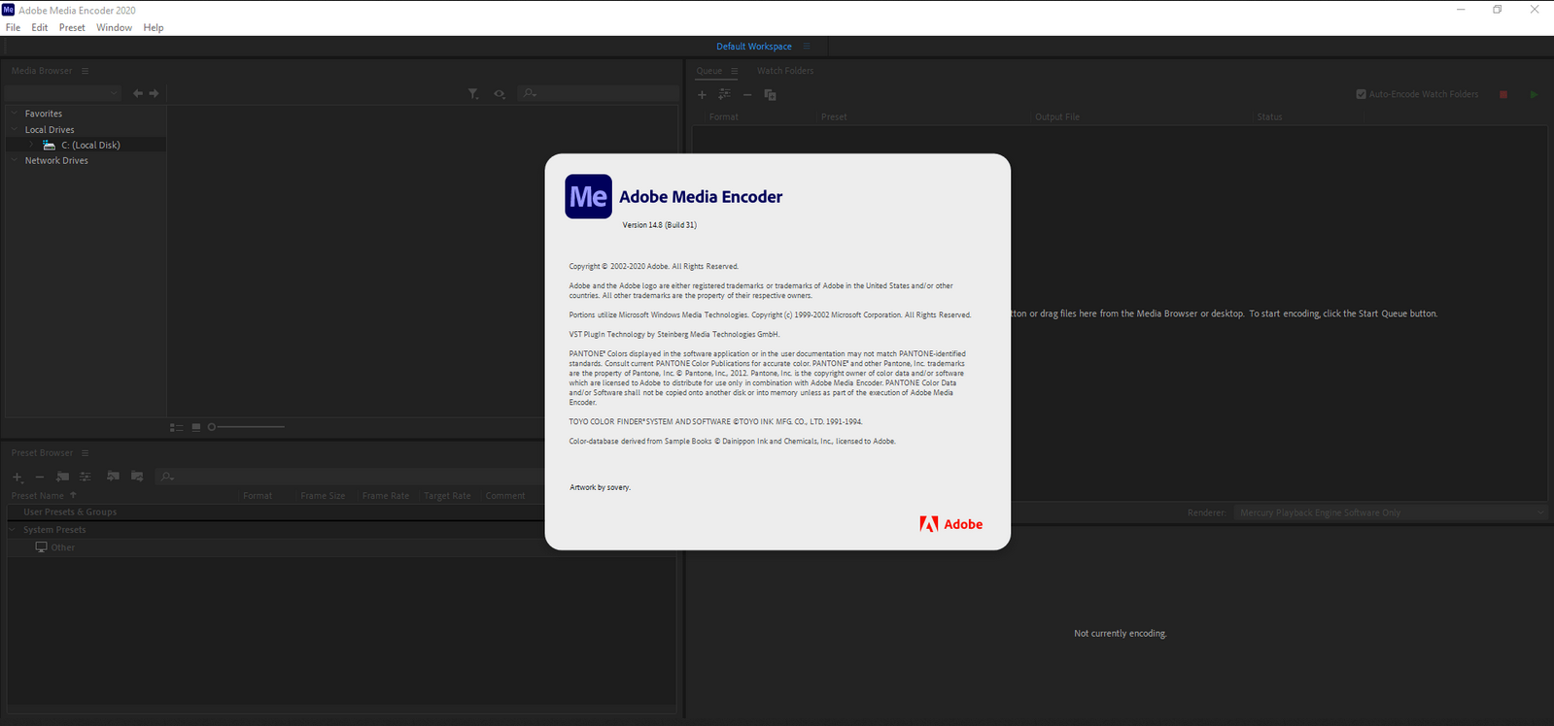This screenshot has width=1554, height=726.
Task: Click the Me application logo in About dialog
Action: (588, 196)
